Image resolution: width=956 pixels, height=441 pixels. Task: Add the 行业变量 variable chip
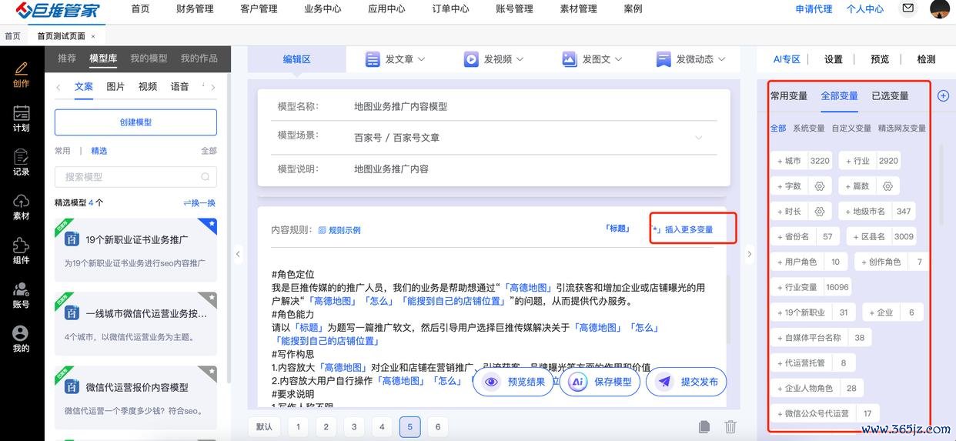812,287
